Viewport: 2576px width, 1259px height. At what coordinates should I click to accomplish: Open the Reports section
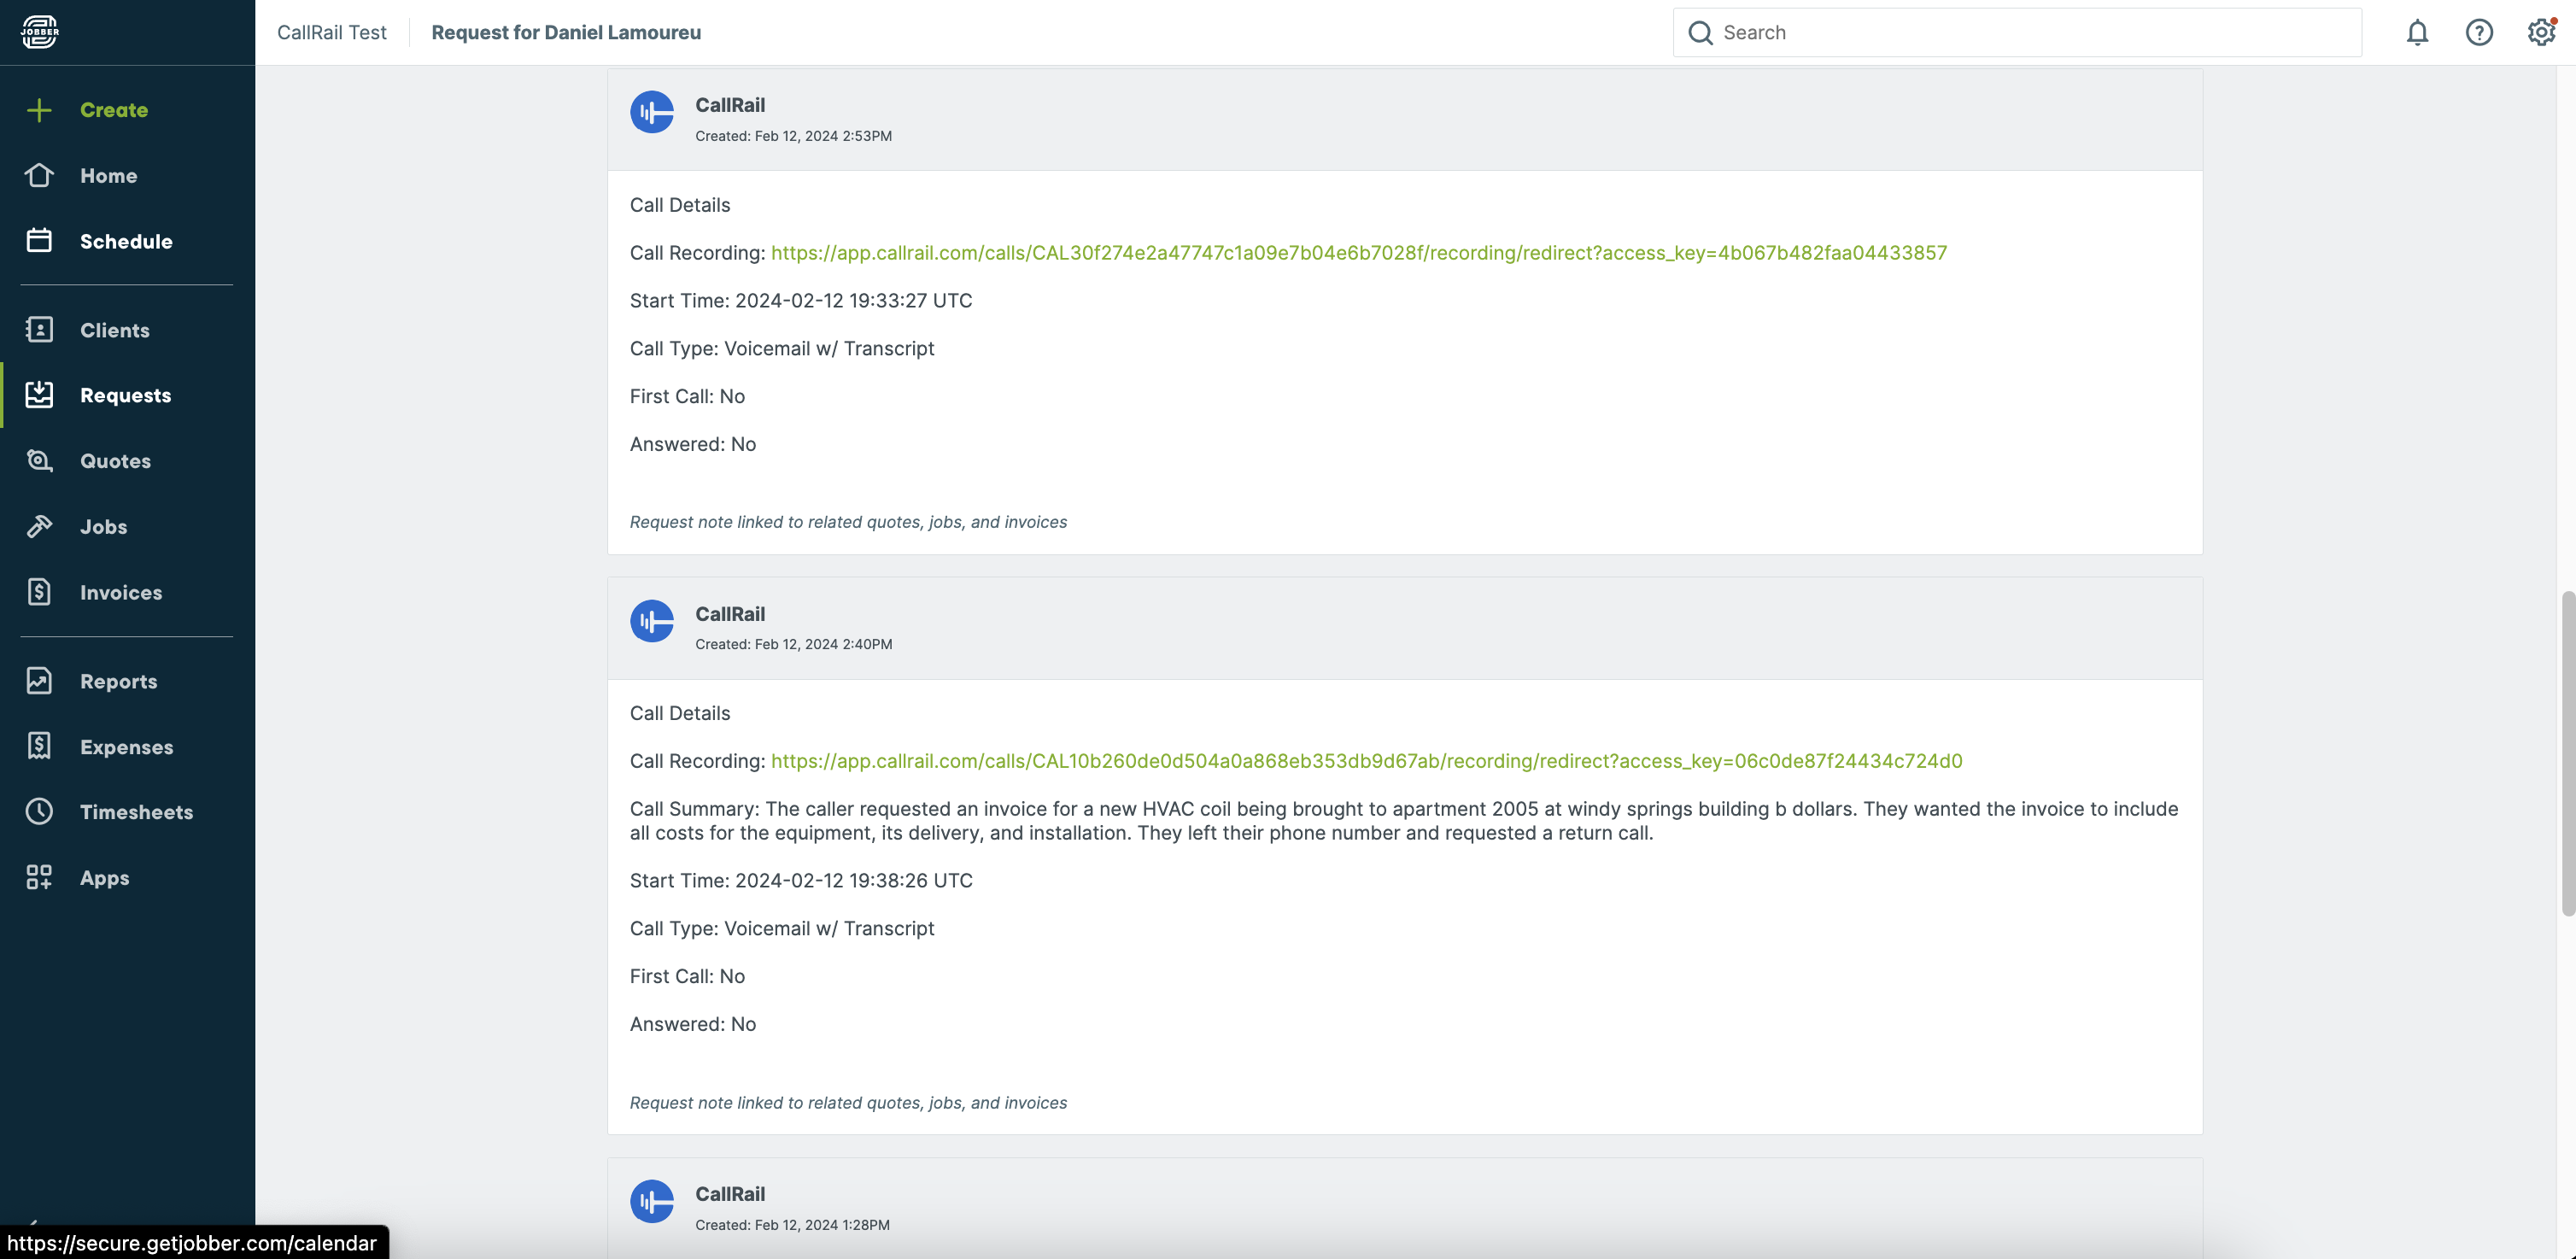click(118, 682)
